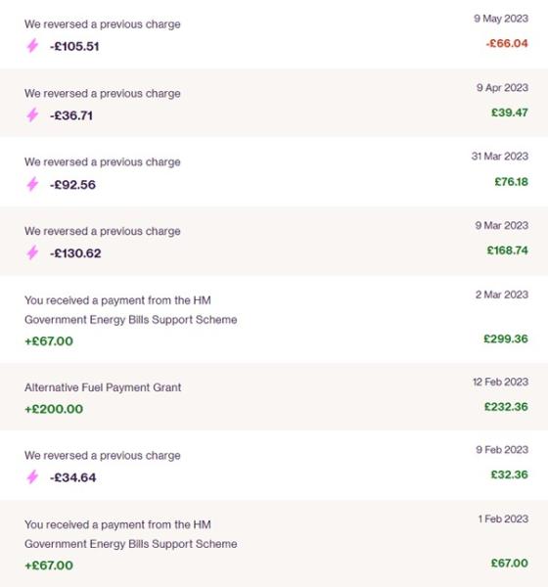
Task: Click the lightning icon beside -£92.56
Action: 32,184
